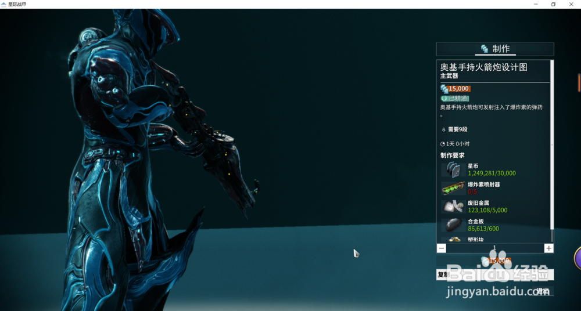Click the plus quantity button
581x311 pixels.
point(549,248)
